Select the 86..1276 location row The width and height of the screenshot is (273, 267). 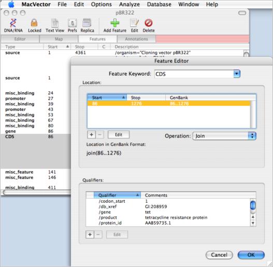pyautogui.click(x=169, y=104)
